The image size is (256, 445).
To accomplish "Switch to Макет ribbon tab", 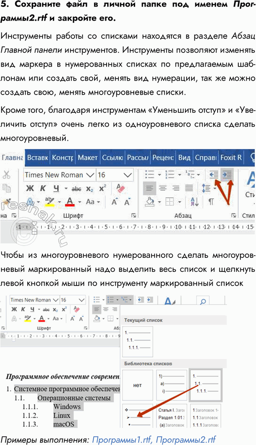I will pos(88,157).
